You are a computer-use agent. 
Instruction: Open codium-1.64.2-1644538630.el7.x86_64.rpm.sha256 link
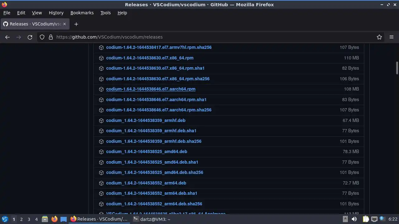point(158,79)
